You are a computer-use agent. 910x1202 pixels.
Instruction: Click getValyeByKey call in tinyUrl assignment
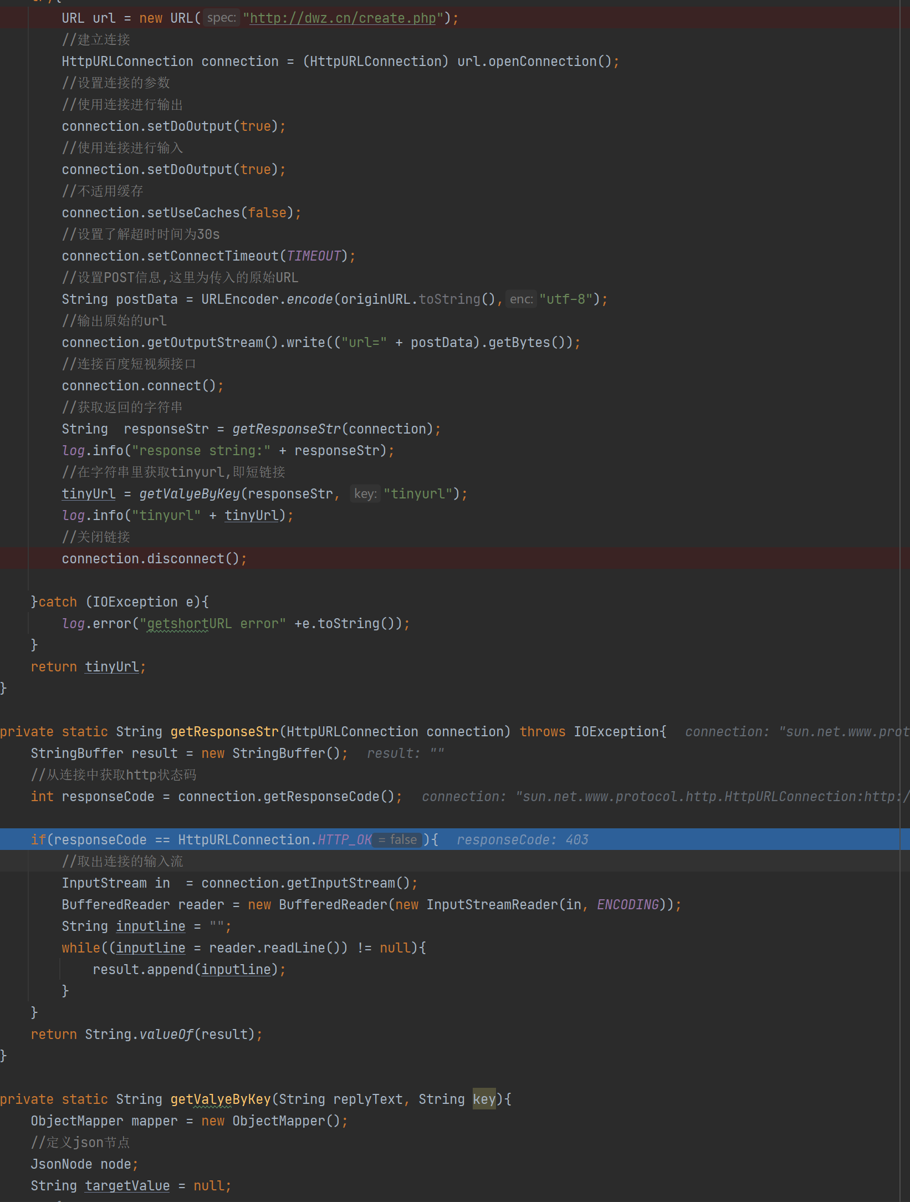[190, 494]
